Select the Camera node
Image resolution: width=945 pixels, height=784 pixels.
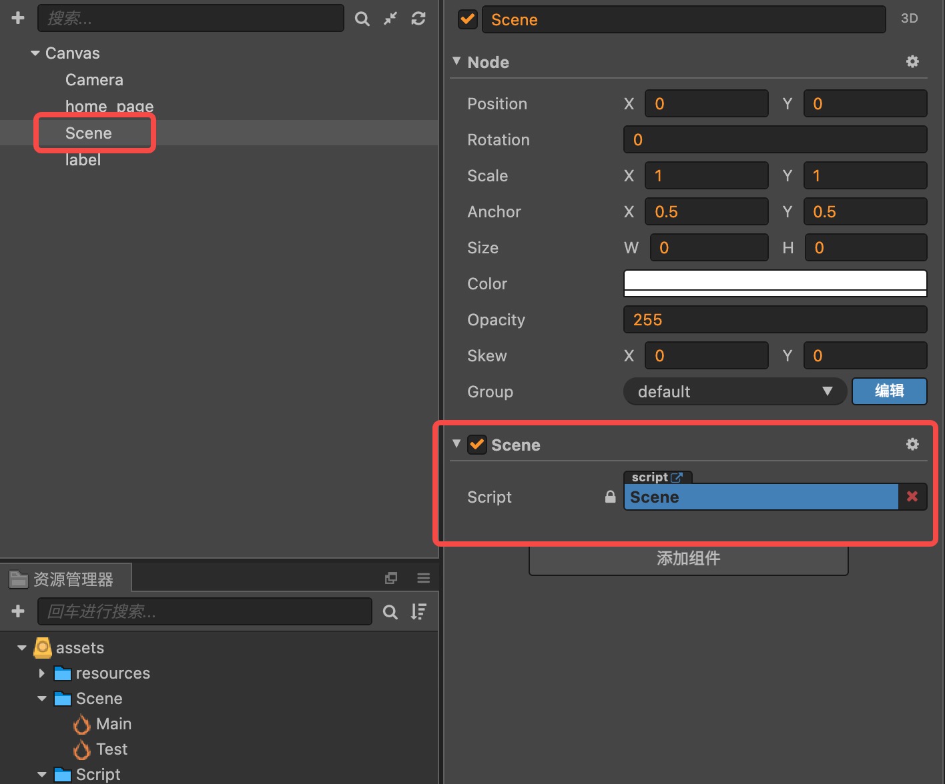click(94, 80)
